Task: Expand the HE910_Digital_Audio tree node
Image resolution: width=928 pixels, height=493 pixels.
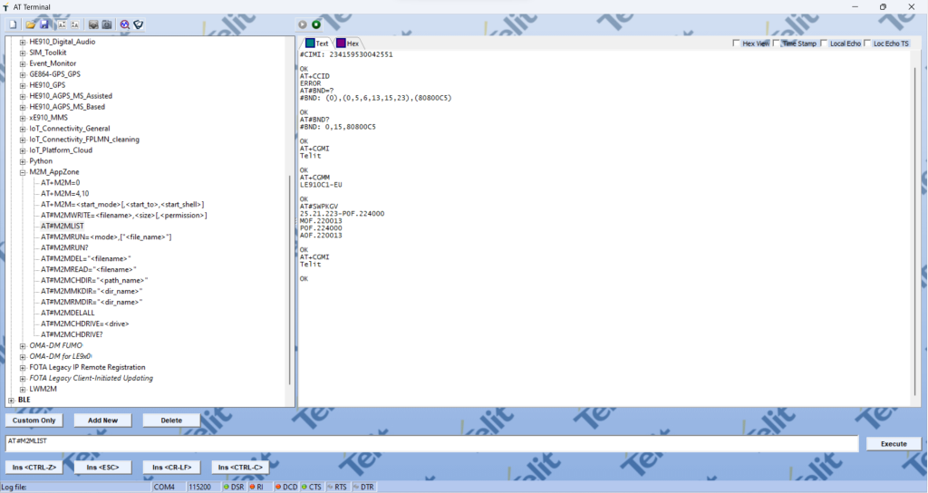Action: pos(23,42)
